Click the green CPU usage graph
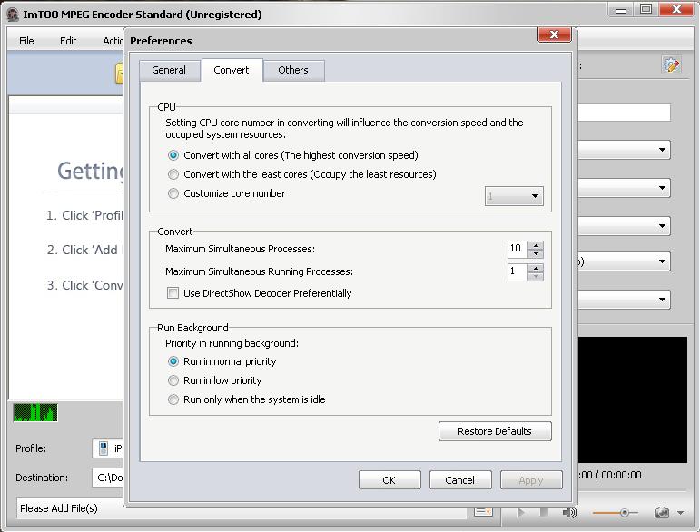The height and width of the screenshot is (532, 700). coord(35,412)
